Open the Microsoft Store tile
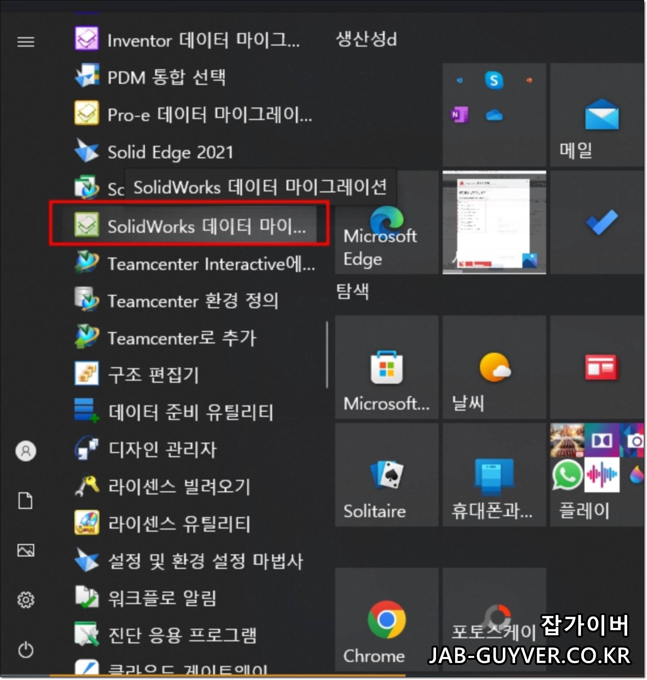The height and width of the screenshot is (680, 647). (x=387, y=367)
